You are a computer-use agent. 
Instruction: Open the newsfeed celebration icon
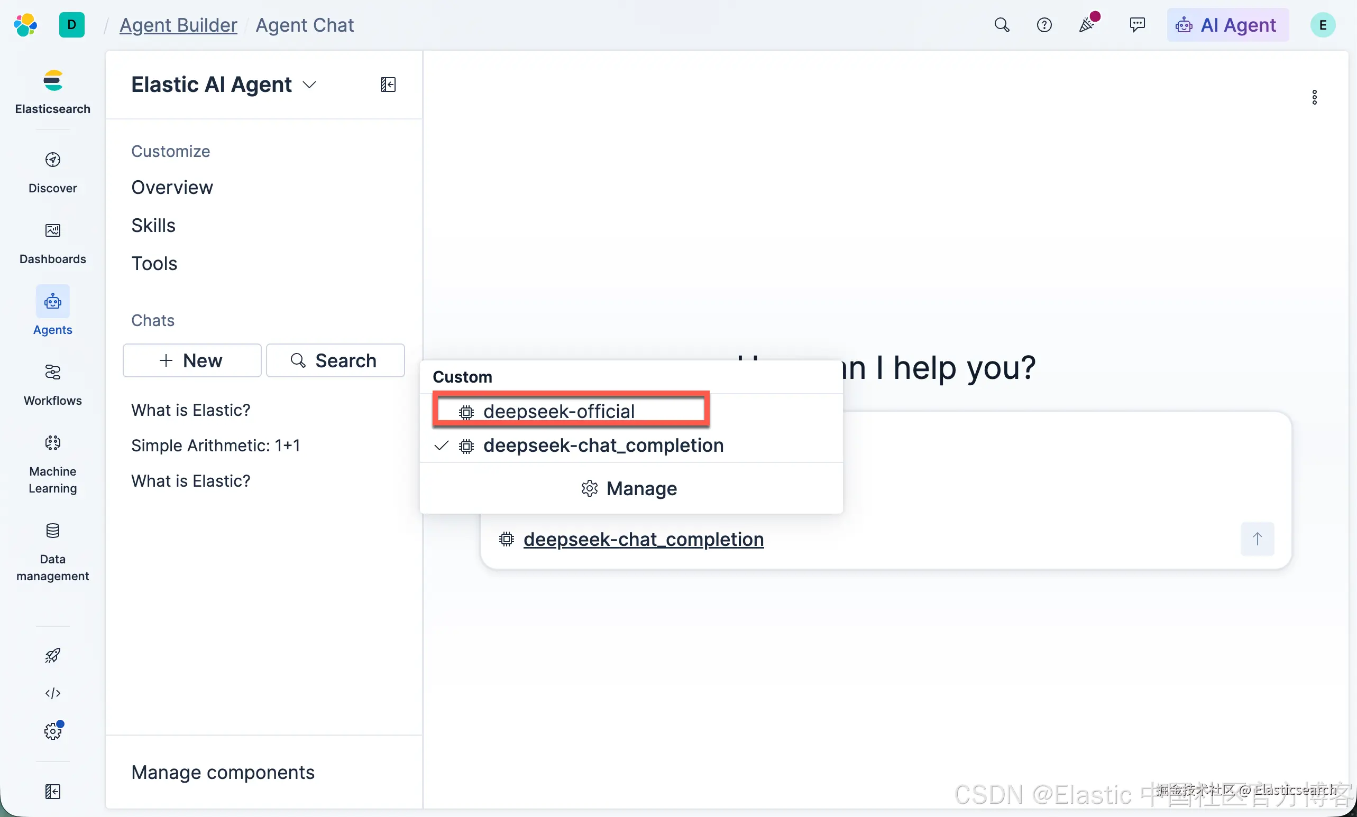pos(1088,24)
